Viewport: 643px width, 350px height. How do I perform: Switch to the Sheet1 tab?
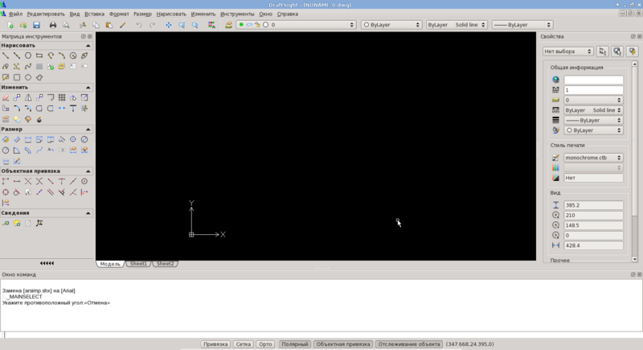click(x=138, y=264)
